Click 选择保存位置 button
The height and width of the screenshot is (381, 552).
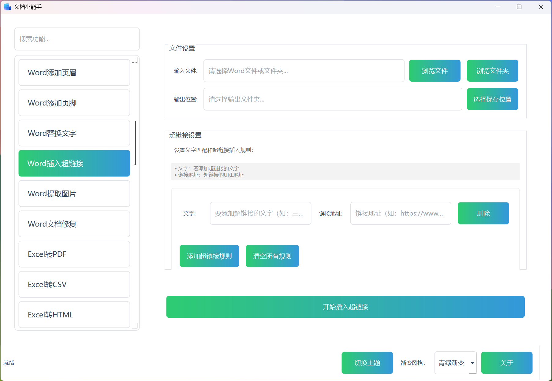pos(492,99)
